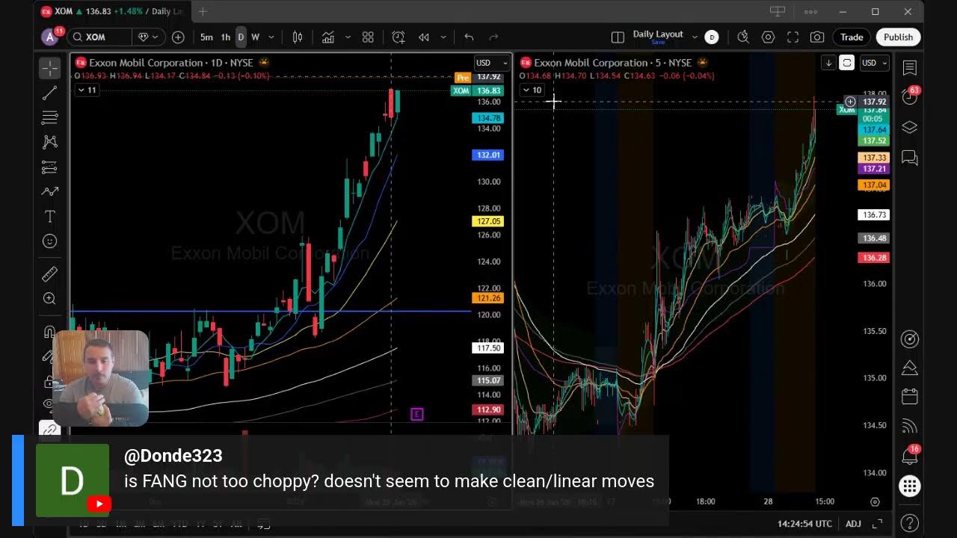
Task: Open the Daily Layout name dropdown arrow
Action: (x=695, y=37)
